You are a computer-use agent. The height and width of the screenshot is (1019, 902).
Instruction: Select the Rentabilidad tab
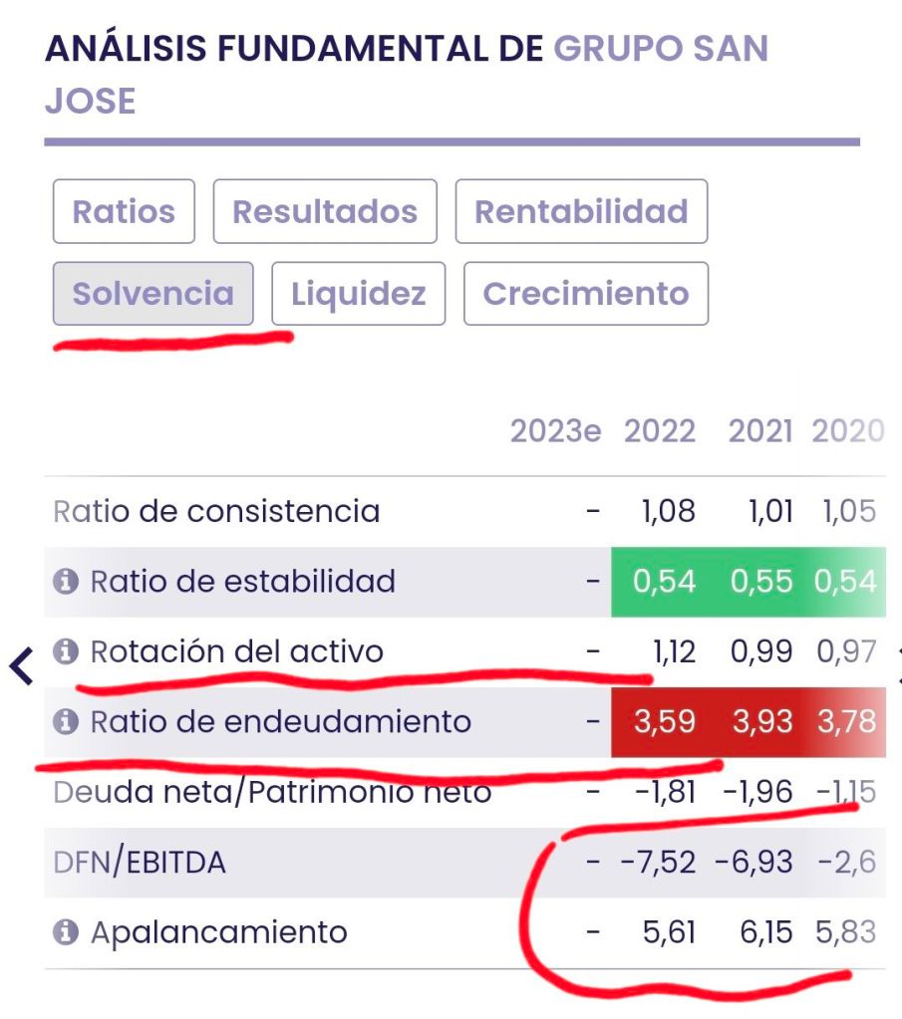click(581, 211)
